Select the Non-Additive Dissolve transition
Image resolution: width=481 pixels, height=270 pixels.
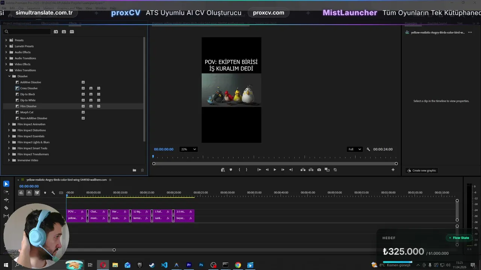click(33, 118)
